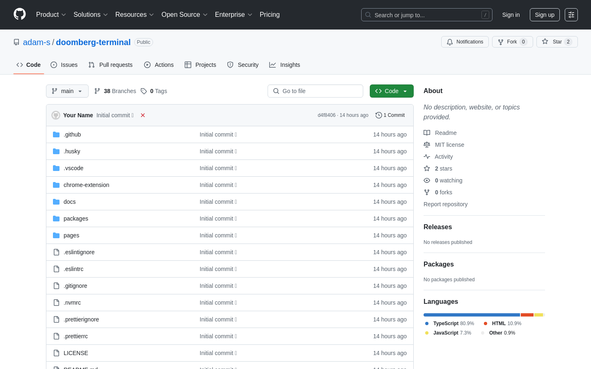Click the forks icon in About
The image size is (591, 369).
[x=427, y=192]
